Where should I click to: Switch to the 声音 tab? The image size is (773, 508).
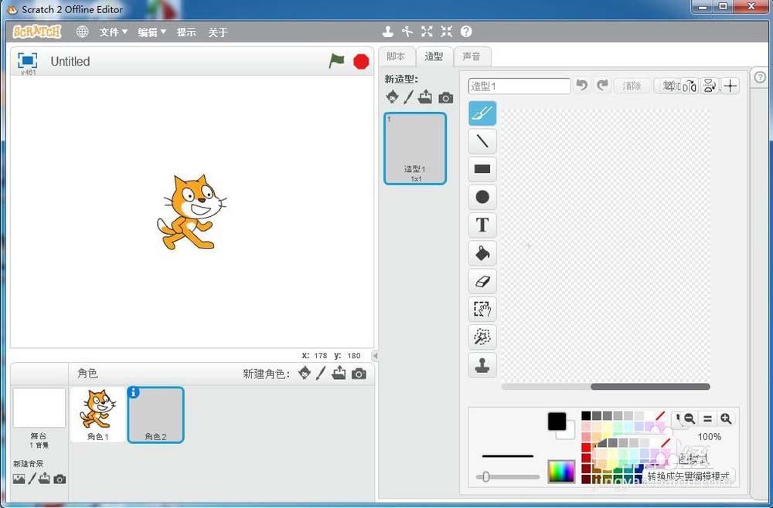(472, 56)
